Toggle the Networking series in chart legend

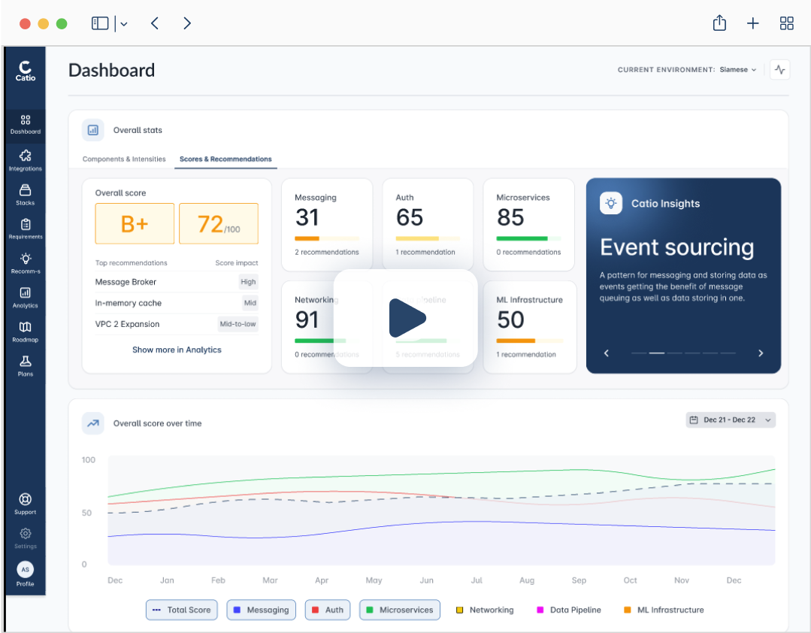tap(485, 610)
